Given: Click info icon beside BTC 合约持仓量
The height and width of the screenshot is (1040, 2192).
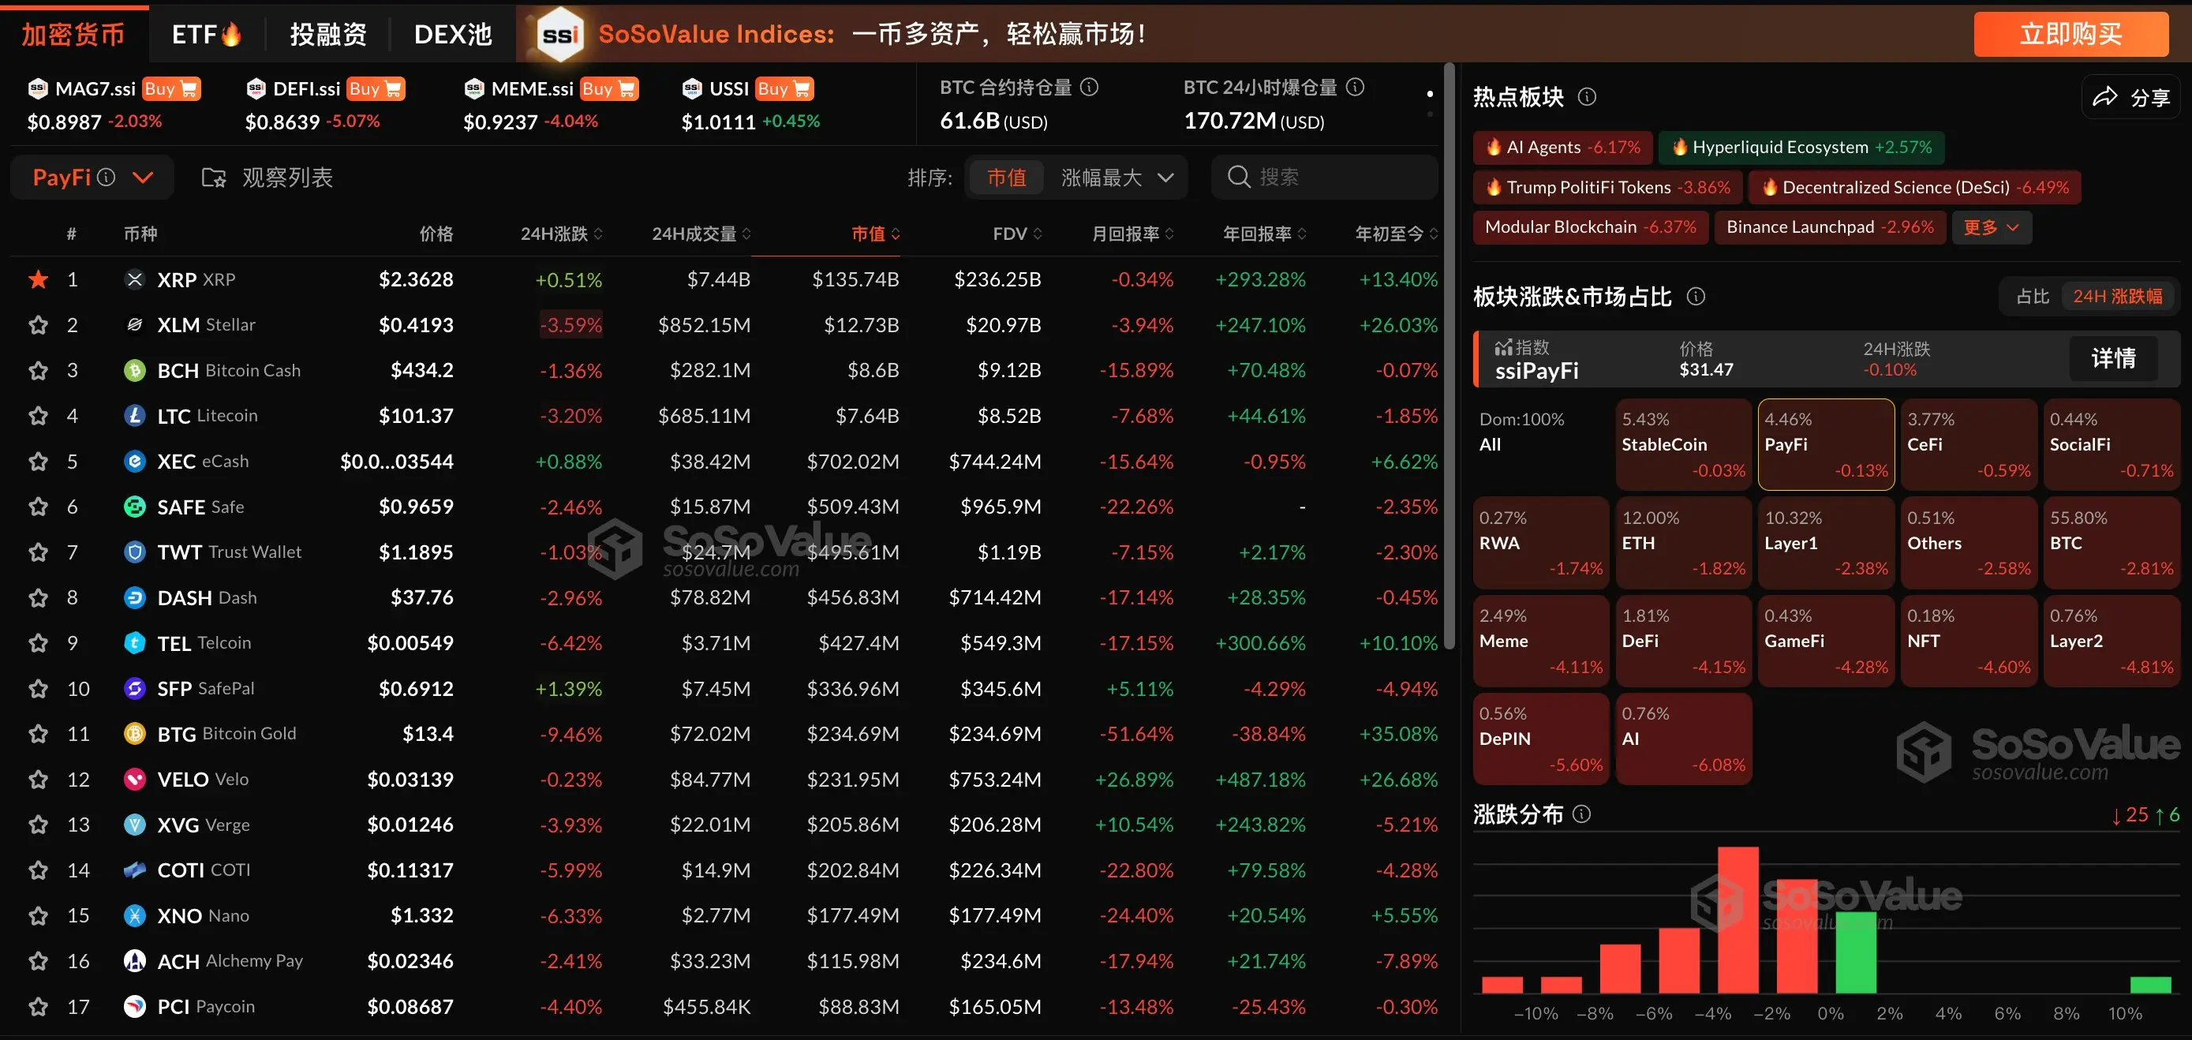Looking at the screenshot, I should click(1089, 87).
